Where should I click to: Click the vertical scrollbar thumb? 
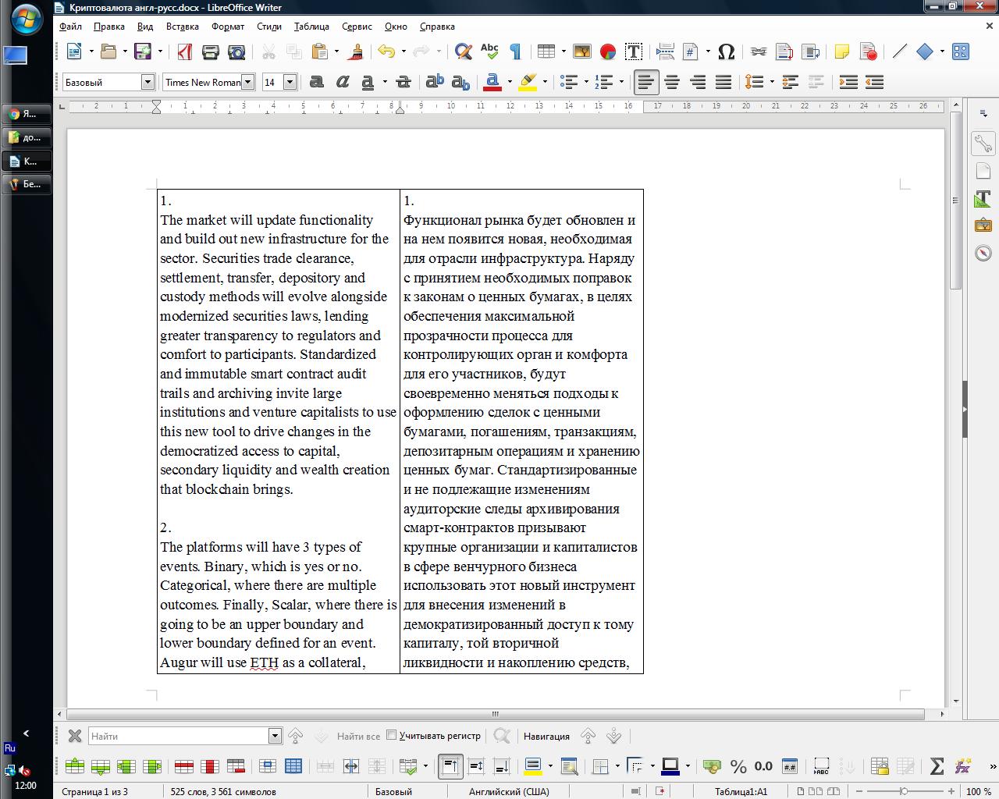pyautogui.click(x=955, y=201)
